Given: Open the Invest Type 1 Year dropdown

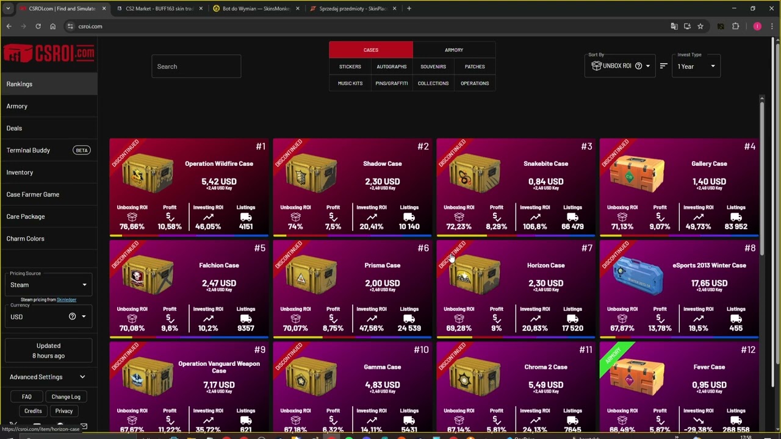Looking at the screenshot, I should click(x=696, y=66).
